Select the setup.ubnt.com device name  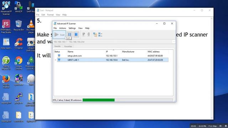click(x=74, y=56)
